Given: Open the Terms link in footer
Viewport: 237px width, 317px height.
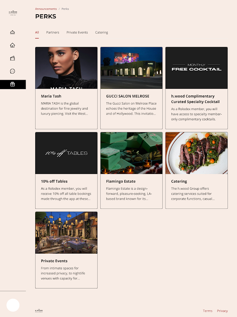Looking at the screenshot, I should tap(208, 311).
